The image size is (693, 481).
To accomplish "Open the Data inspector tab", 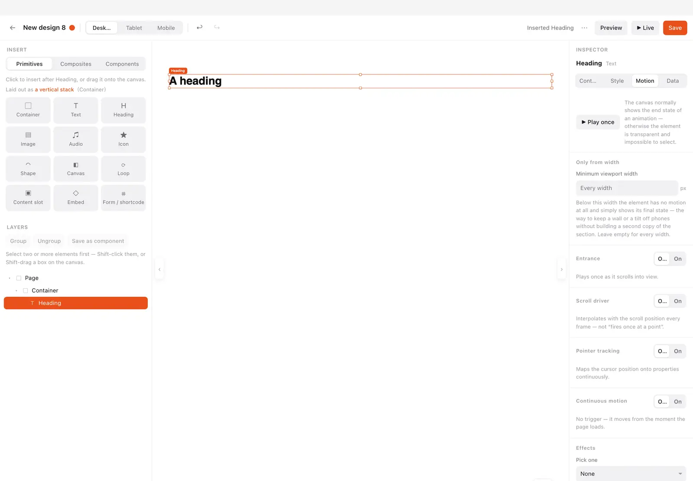I will 673,81.
